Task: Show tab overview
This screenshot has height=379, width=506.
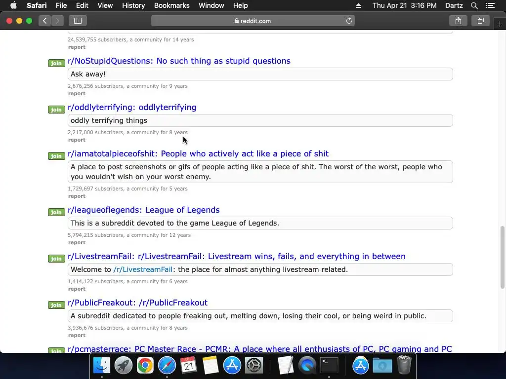Action: click(480, 21)
